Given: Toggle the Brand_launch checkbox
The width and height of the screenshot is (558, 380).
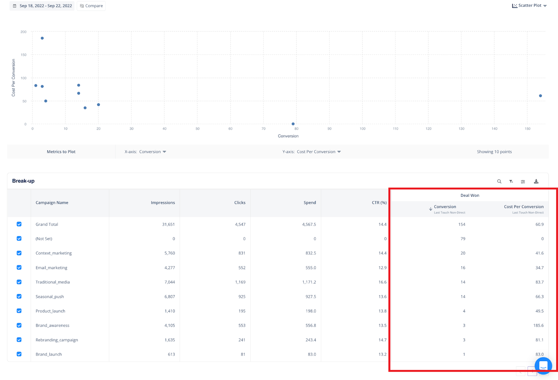Looking at the screenshot, I should tap(19, 354).
